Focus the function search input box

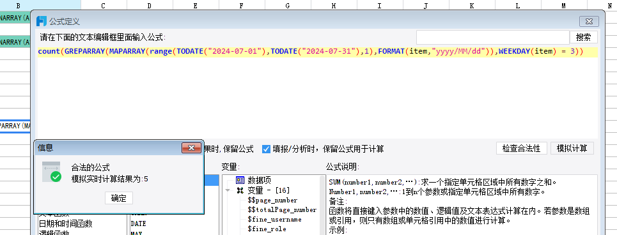[x=493, y=37]
